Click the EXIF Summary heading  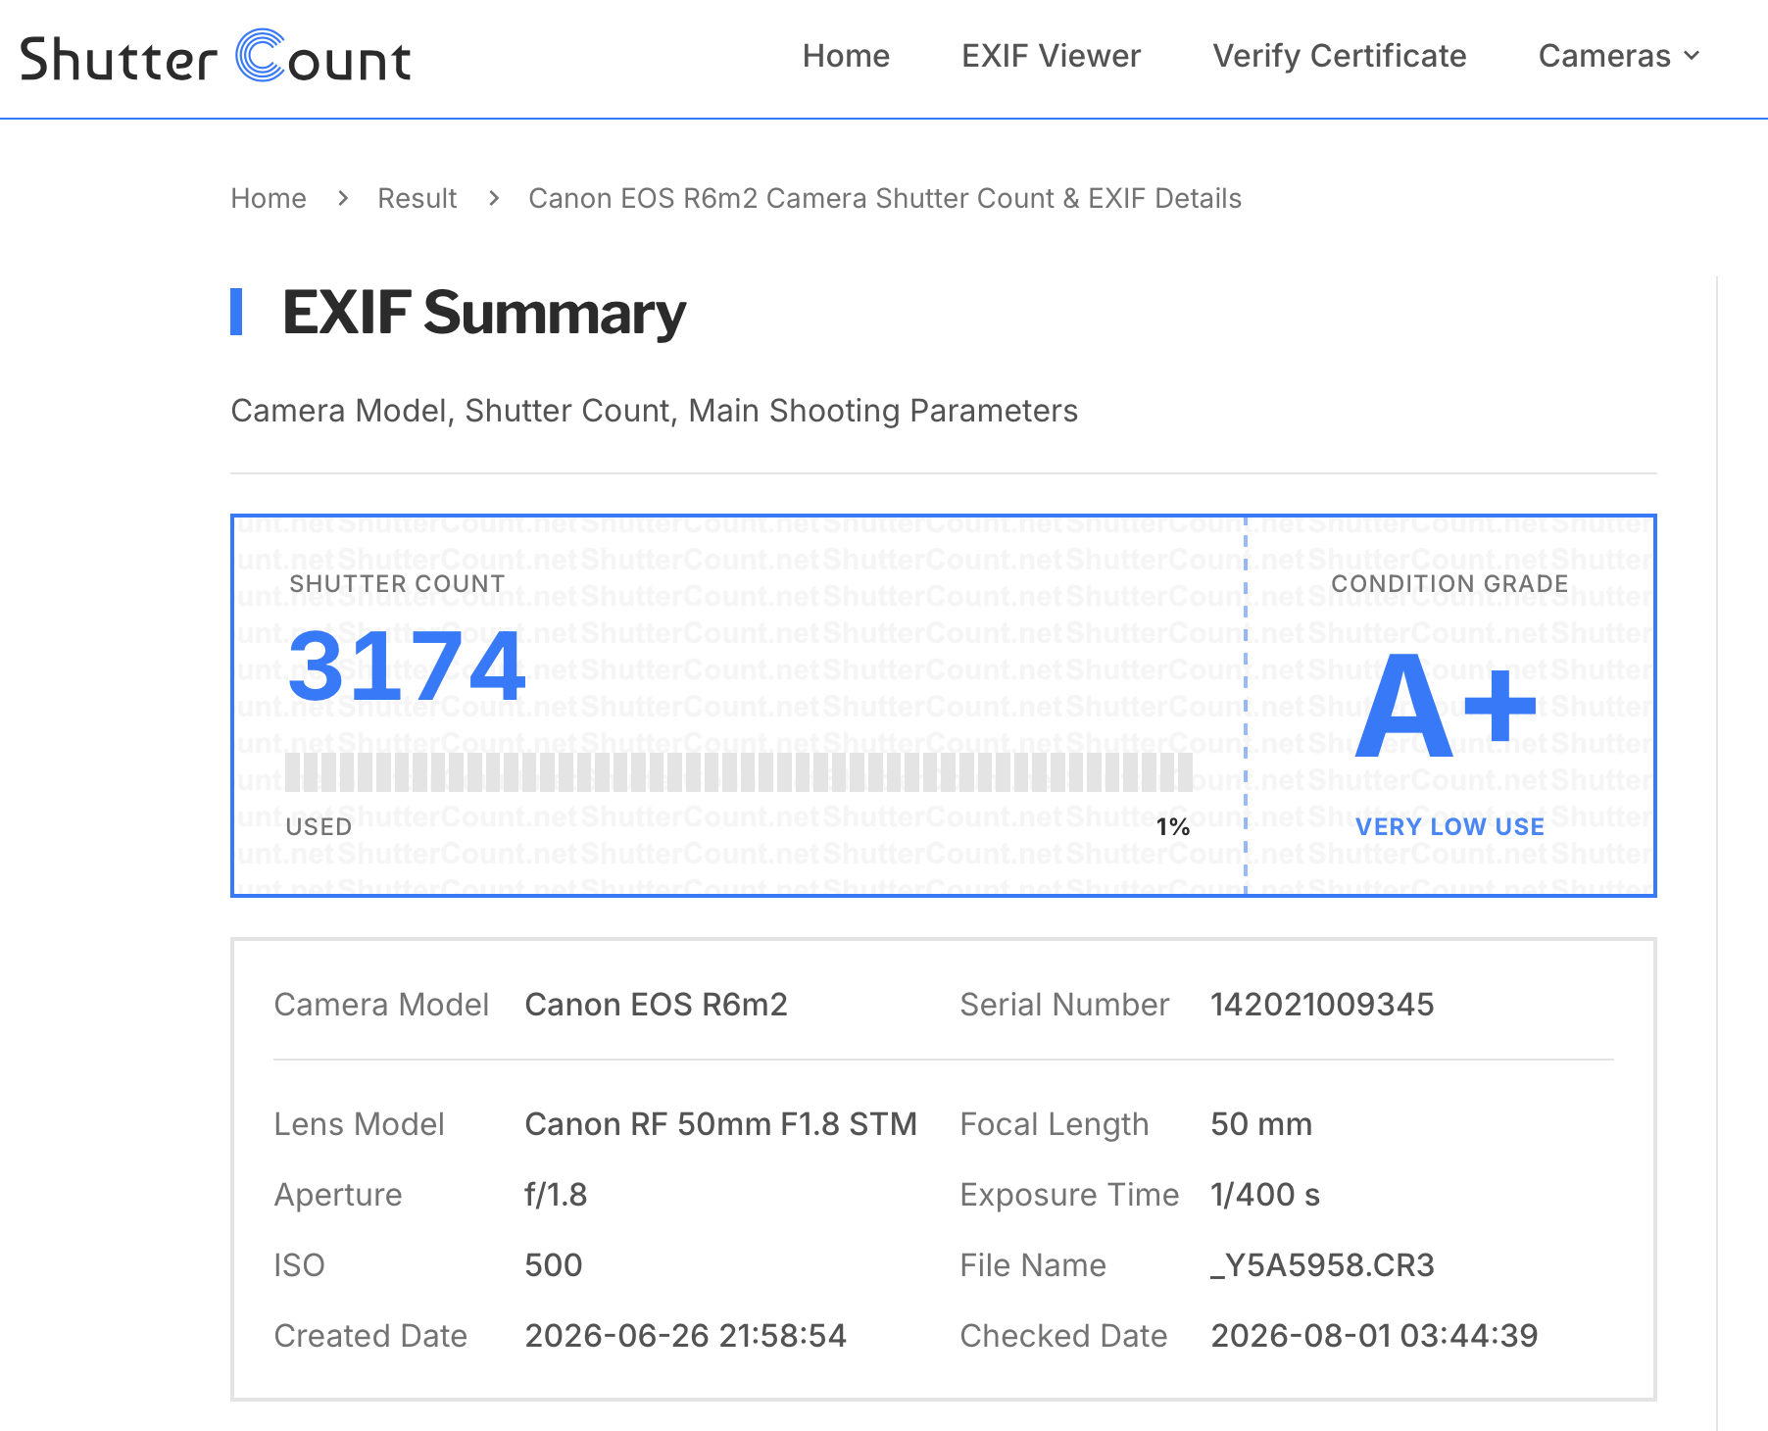coord(484,313)
